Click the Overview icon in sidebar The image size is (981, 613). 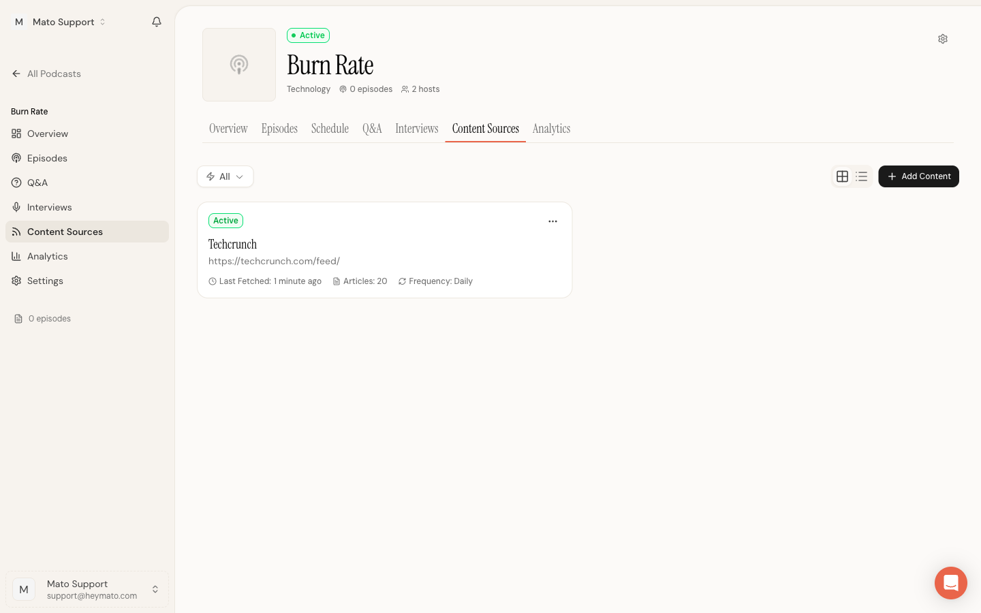coord(16,133)
